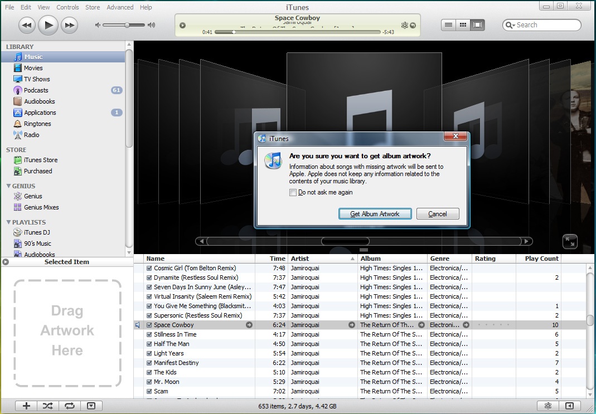
Task: Click the Search field
Action: tap(542, 25)
